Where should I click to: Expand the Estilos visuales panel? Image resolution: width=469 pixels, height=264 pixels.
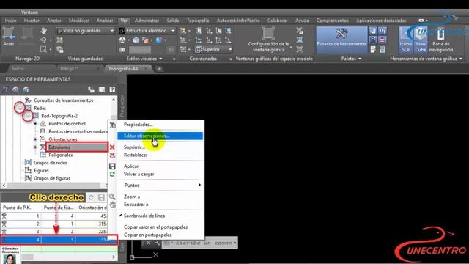coord(144,59)
